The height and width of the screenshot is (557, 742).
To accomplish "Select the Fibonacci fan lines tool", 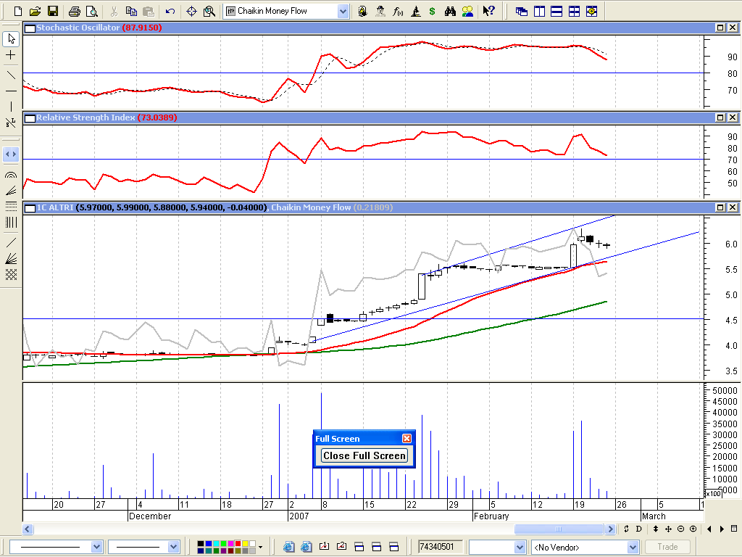I will 11,191.
